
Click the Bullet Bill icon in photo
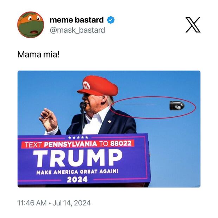(177, 106)
